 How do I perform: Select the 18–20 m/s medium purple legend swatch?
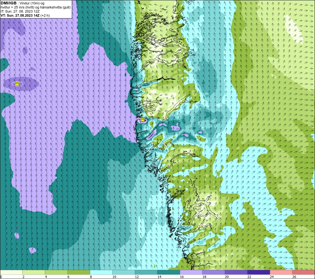(214, 272)
